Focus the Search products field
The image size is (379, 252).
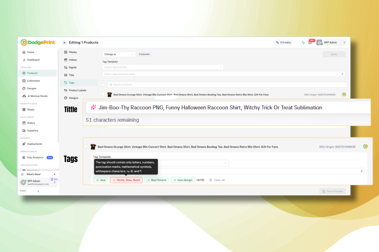coord(227,84)
